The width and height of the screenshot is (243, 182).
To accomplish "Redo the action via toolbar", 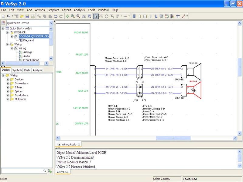I will (61, 16).
